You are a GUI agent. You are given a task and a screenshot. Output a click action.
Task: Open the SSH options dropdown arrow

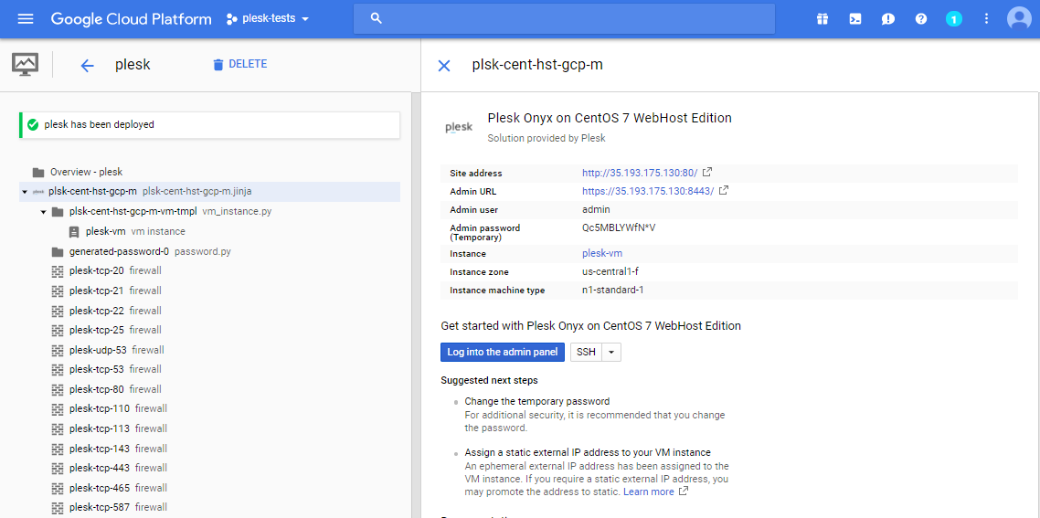pos(611,353)
